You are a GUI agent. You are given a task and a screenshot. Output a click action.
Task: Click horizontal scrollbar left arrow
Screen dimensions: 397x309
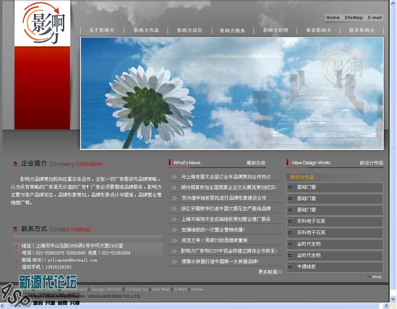[3, 306]
